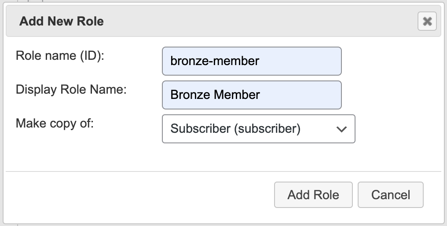Click the X icon in dialog header
This screenshot has width=447, height=226.
pyautogui.click(x=427, y=22)
